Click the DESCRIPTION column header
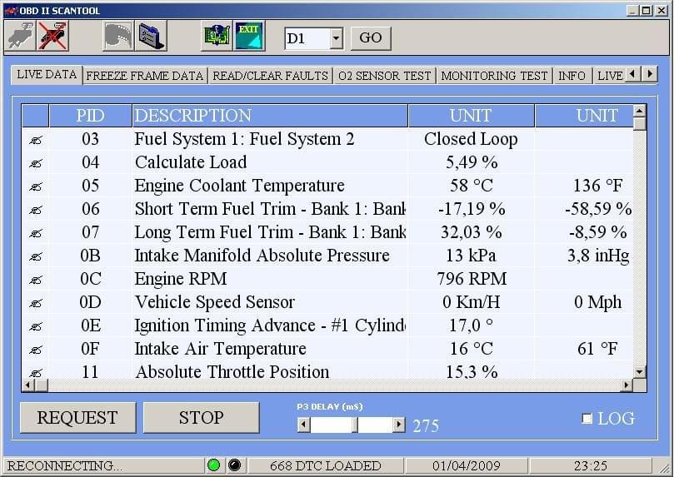674x477 pixels. click(x=270, y=116)
